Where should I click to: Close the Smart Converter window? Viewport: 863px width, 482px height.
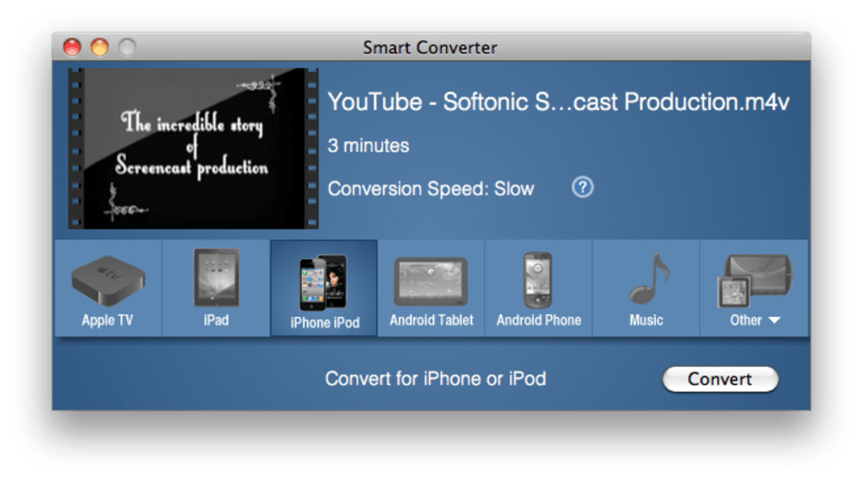click(x=72, y=47)
